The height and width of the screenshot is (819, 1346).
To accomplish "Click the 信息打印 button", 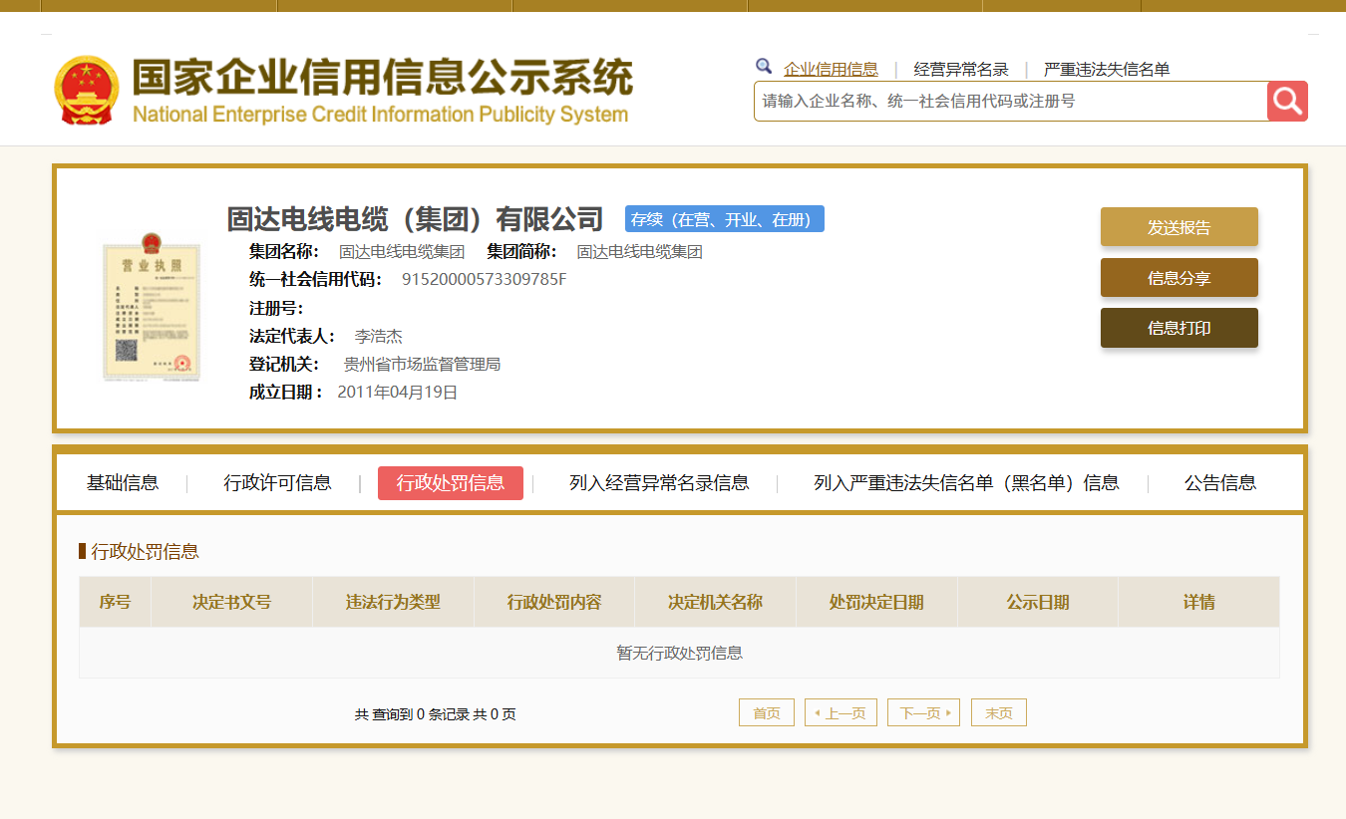I will pos(1179,328).
